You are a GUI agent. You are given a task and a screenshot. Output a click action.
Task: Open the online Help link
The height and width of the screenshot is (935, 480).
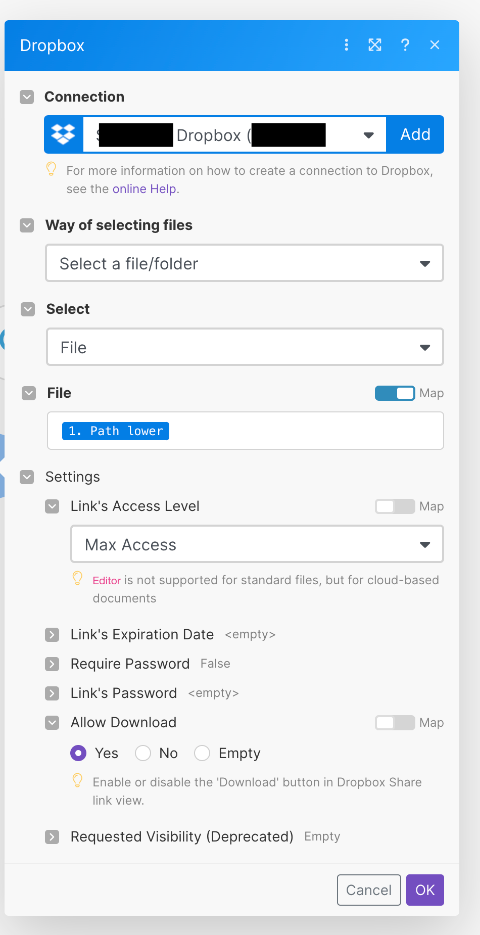pos(145,189)
